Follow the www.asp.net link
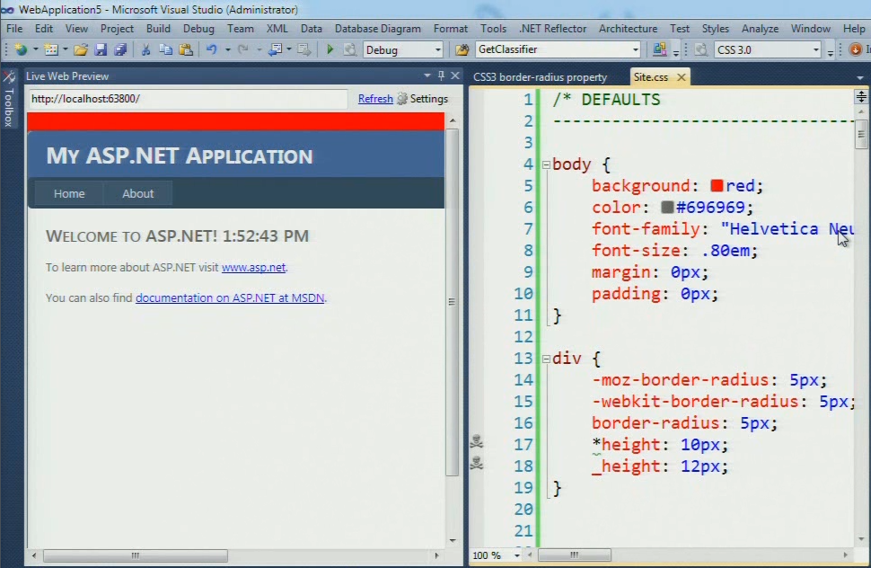Viewport: 871px width, 568px height. tap(254, 267)
